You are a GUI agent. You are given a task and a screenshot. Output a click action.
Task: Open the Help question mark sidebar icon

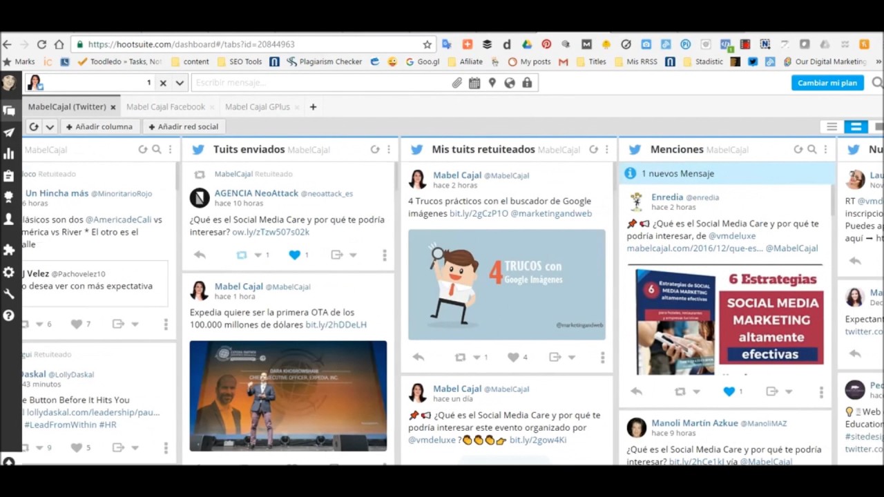tap(8, 315)
